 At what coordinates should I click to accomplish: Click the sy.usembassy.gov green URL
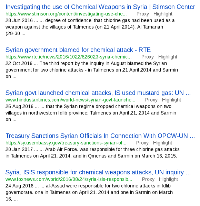[x=66, y=143]
